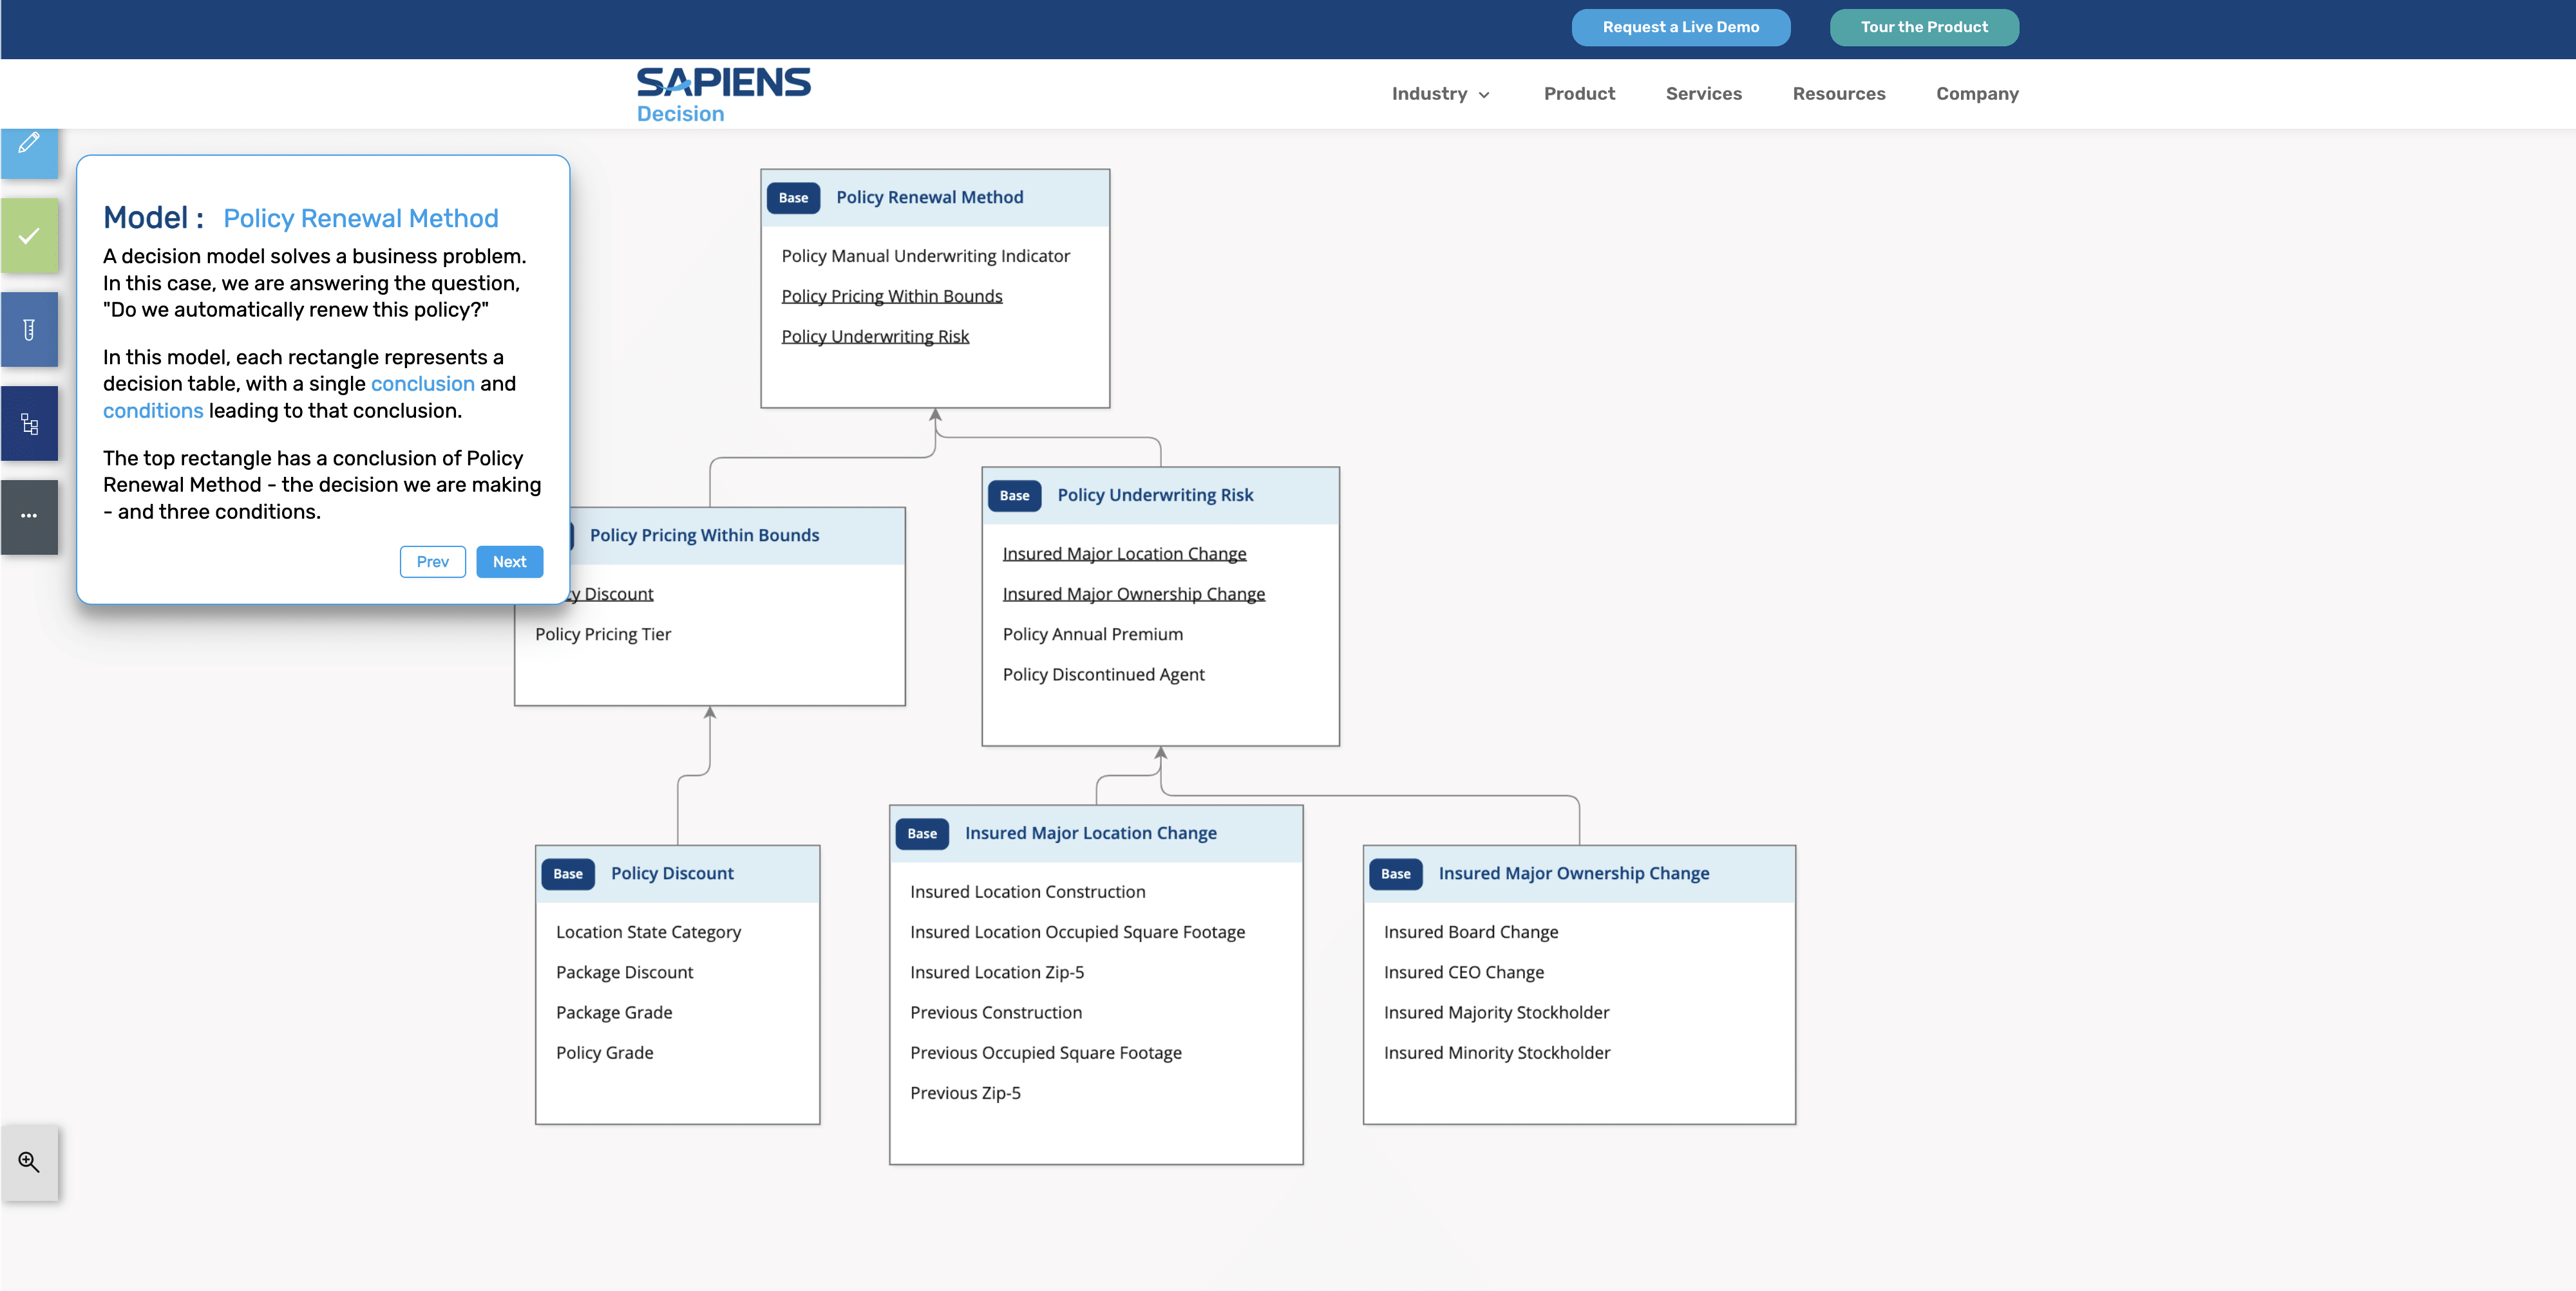Select the hierarchy tree sidebar icon
Viewport: 2576px width, 1291px height.
29,423
